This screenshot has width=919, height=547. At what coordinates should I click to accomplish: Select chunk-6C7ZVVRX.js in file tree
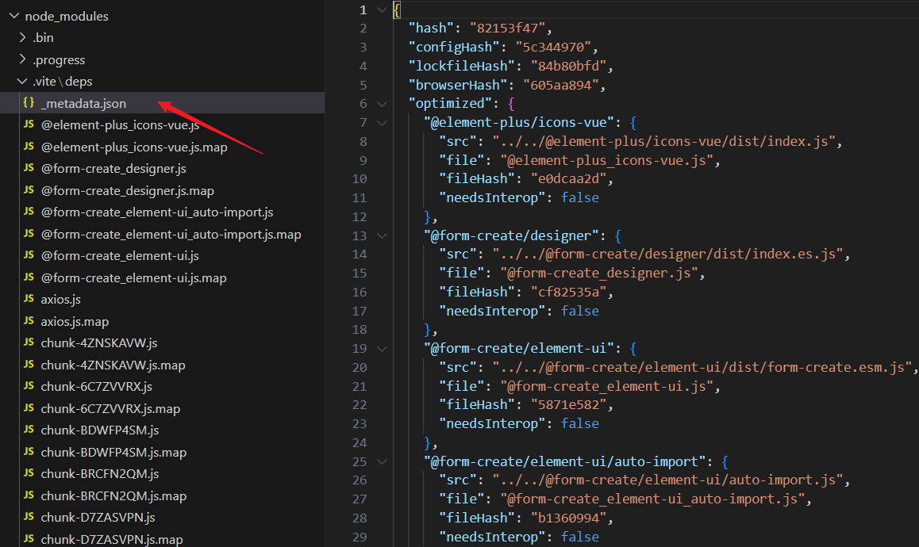(x=96, y=387)
